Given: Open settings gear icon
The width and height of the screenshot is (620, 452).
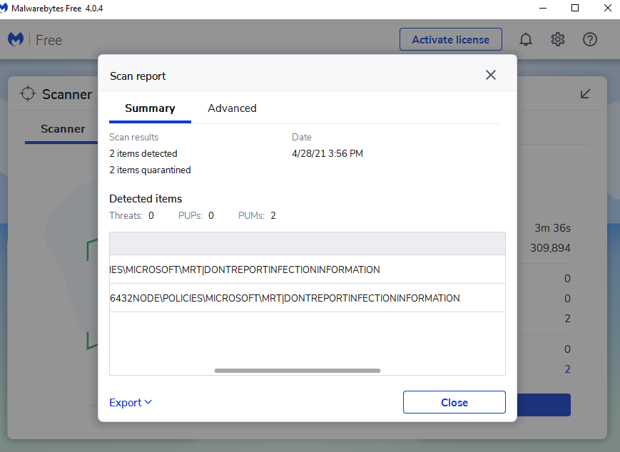Looking at the screenshot, I should (x=557, y=39).
